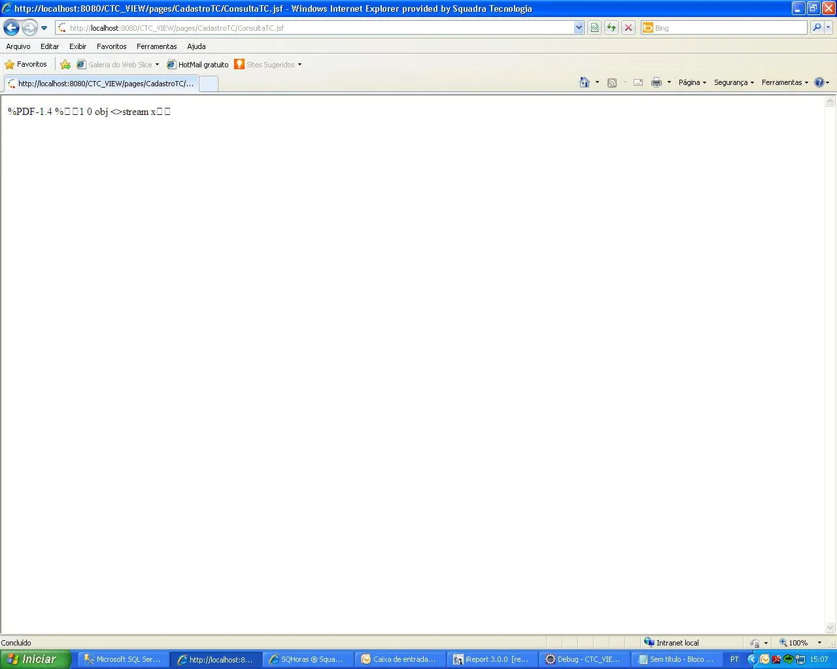Click the 100% zoom level button

793,643
